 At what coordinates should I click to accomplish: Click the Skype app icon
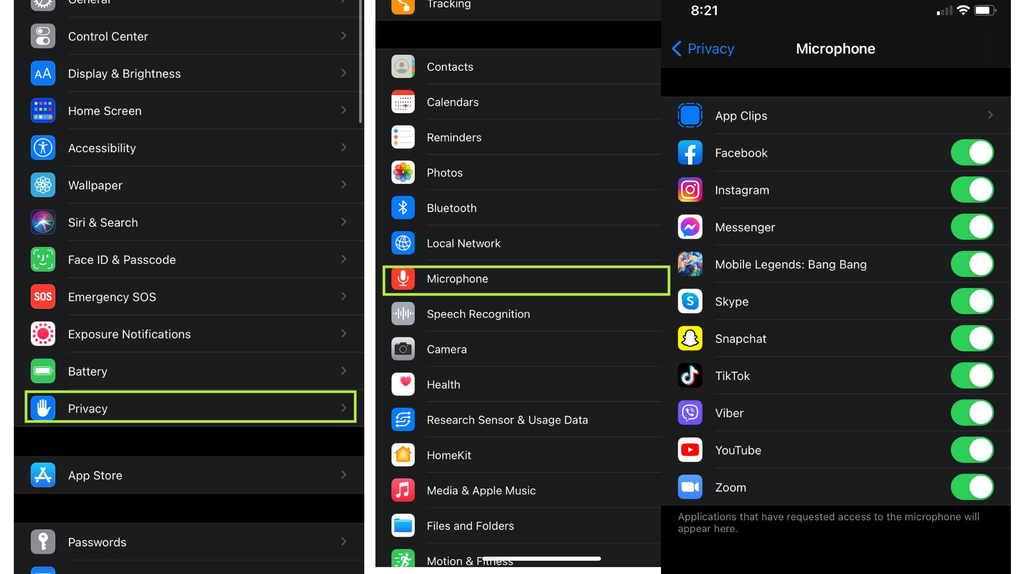point(689,301)
